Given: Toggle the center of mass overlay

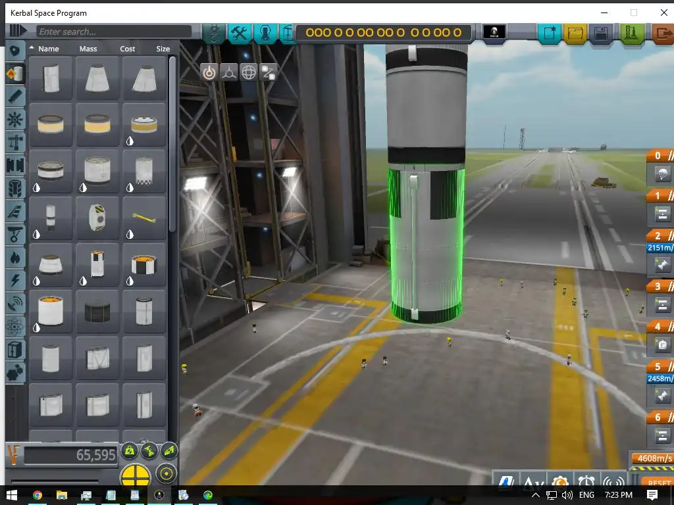Looking at the screenshot, I should pyautogui.click(x=130, y=450).
